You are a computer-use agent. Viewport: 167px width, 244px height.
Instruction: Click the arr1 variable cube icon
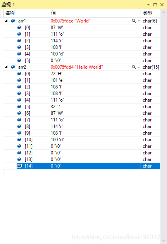coord(13,21)
